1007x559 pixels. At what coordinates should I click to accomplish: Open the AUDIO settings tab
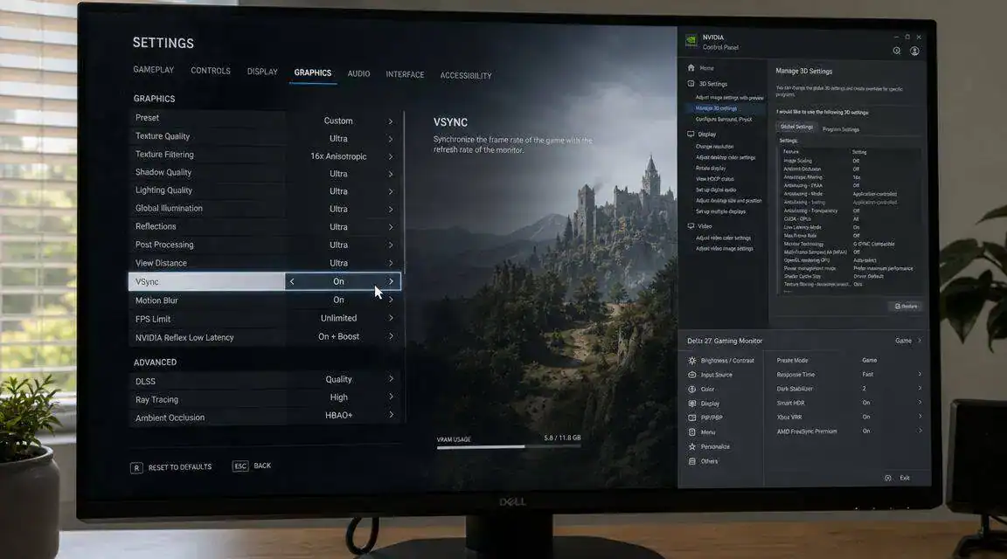[358, 74]
